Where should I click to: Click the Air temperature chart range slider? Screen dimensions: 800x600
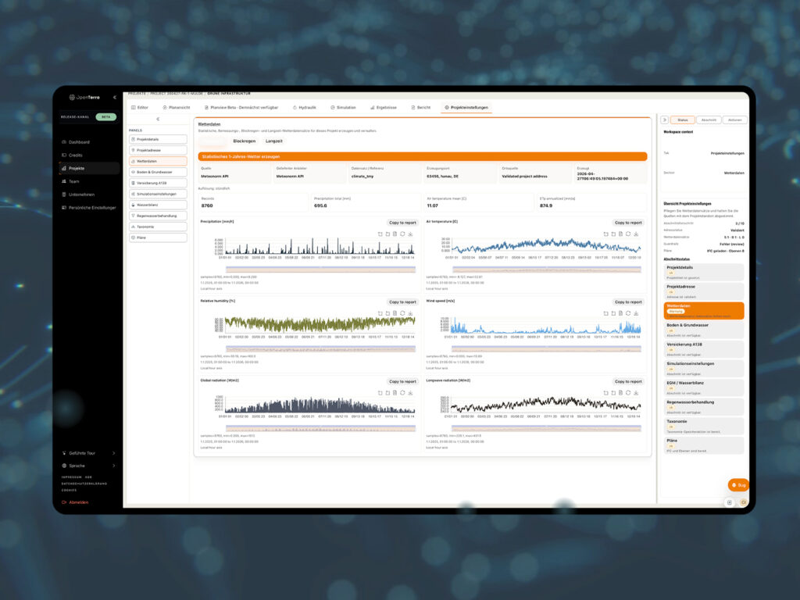546,269
